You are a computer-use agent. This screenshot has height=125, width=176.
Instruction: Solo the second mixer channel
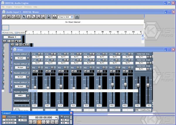[49, 71]
